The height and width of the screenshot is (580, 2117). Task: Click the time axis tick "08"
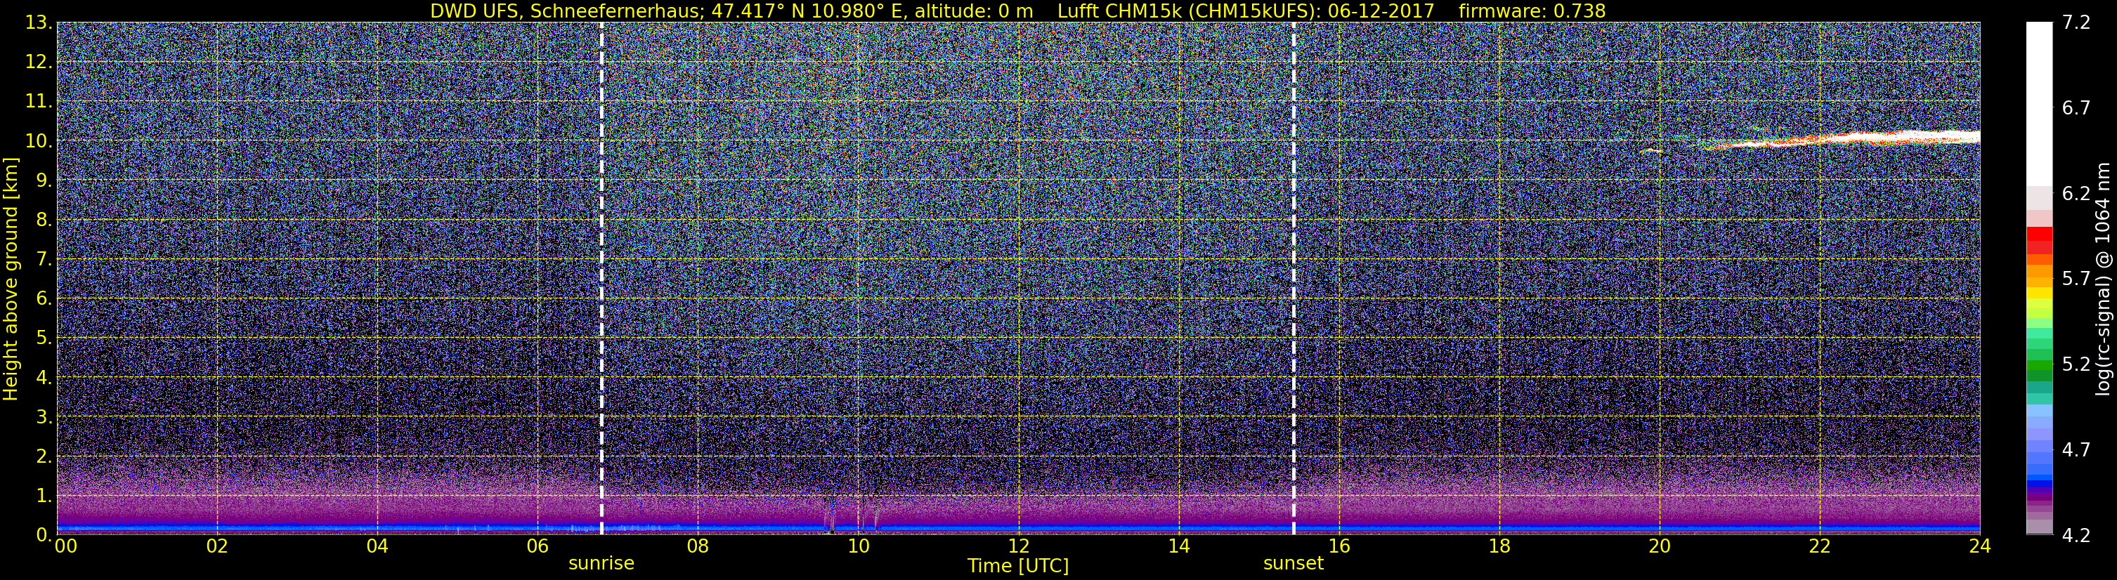coord(698,546)
